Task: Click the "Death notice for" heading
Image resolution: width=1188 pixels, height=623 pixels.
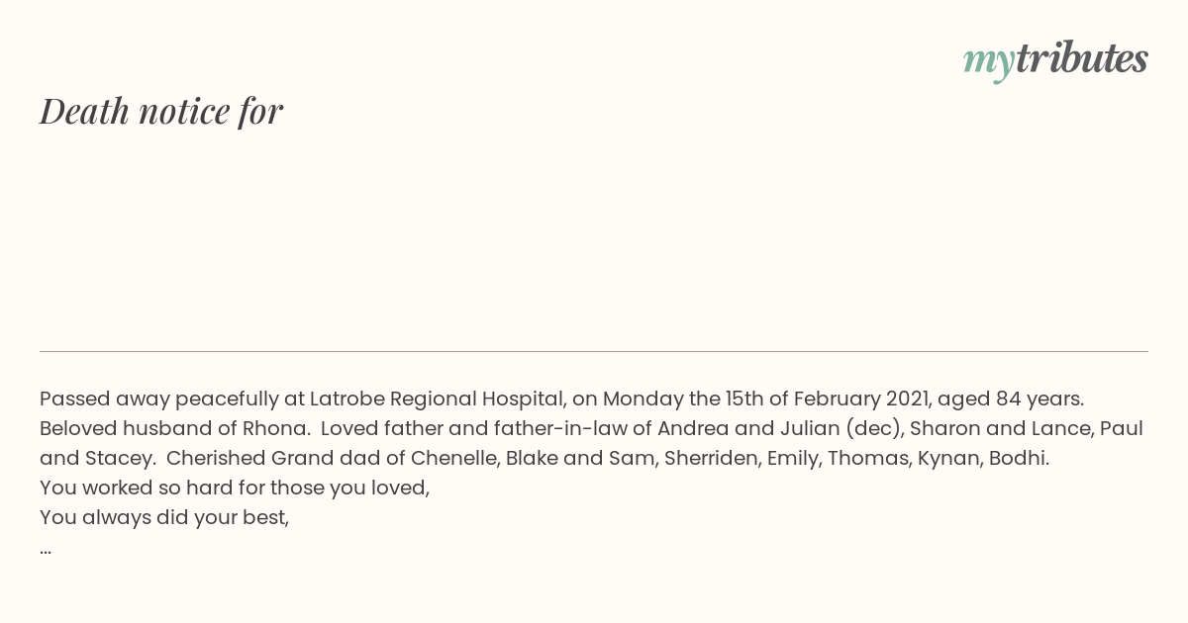Action: (x=161, y=111)
